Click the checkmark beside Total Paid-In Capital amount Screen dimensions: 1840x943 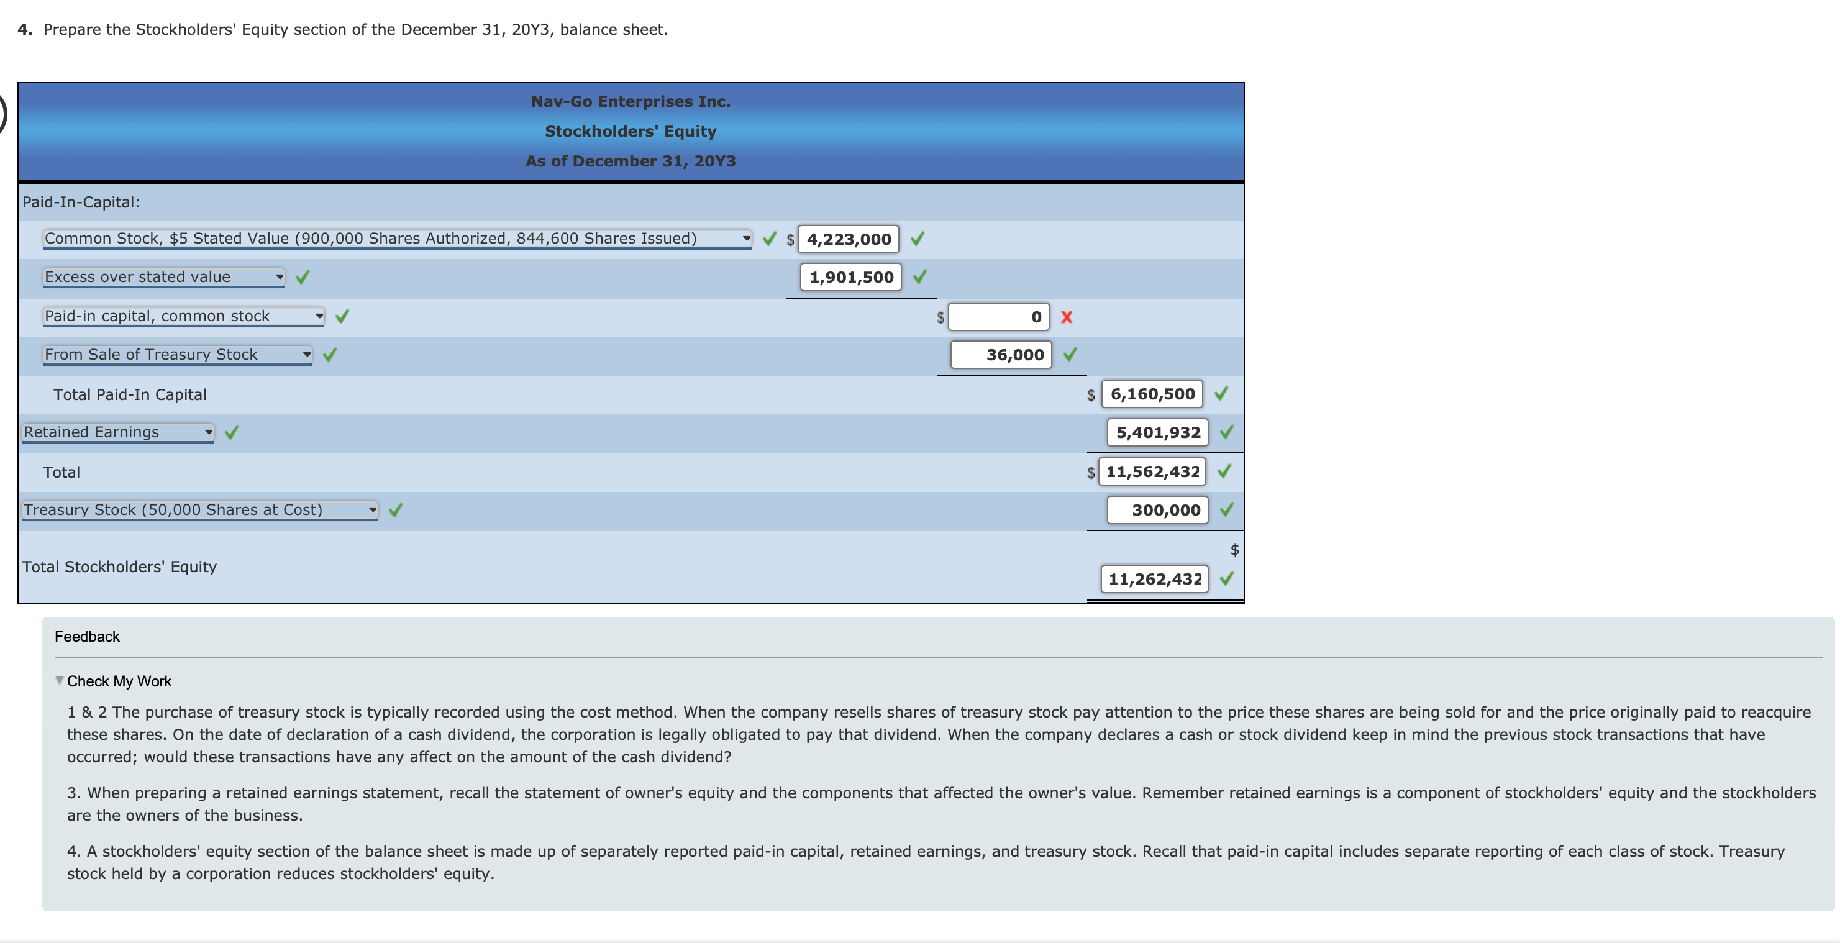click(1223, 394)
